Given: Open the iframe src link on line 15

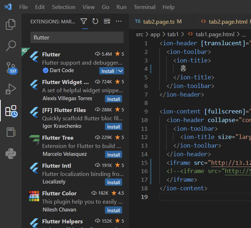Looking at the screenshot, I should point(231,163).
